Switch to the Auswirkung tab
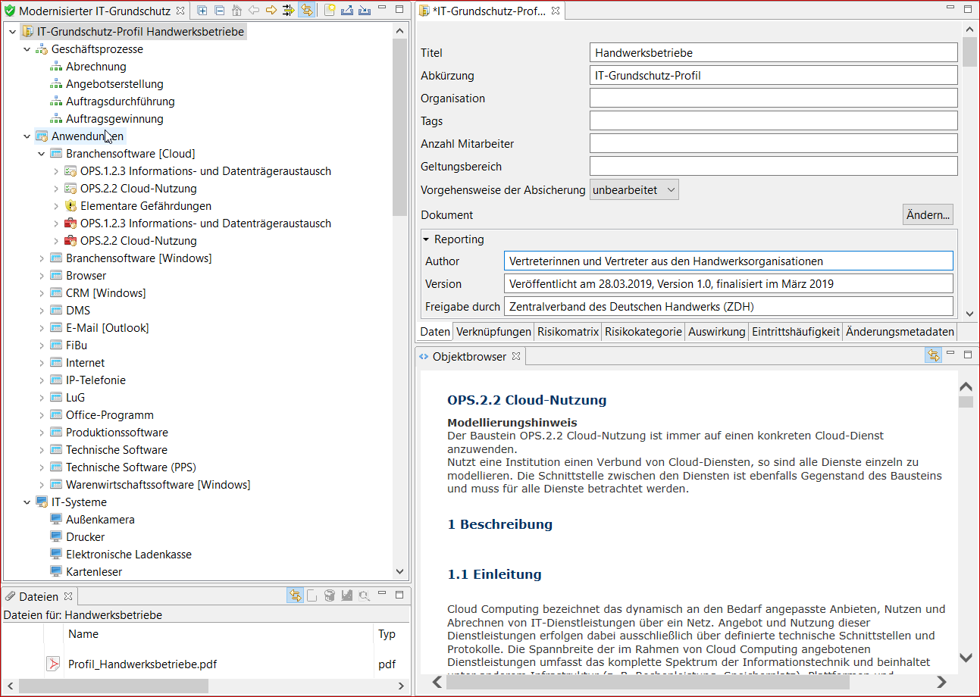This screenshot has width=980, height=697. tap(716, 332)
